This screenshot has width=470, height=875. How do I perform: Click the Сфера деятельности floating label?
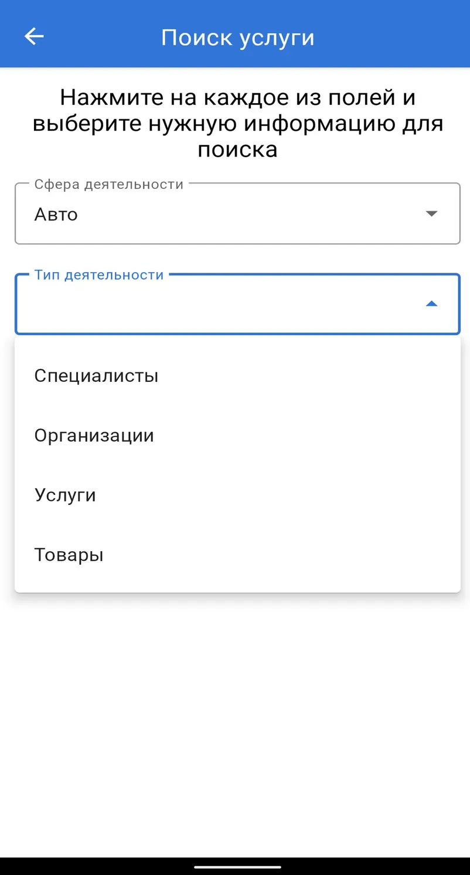coord(109,184)
